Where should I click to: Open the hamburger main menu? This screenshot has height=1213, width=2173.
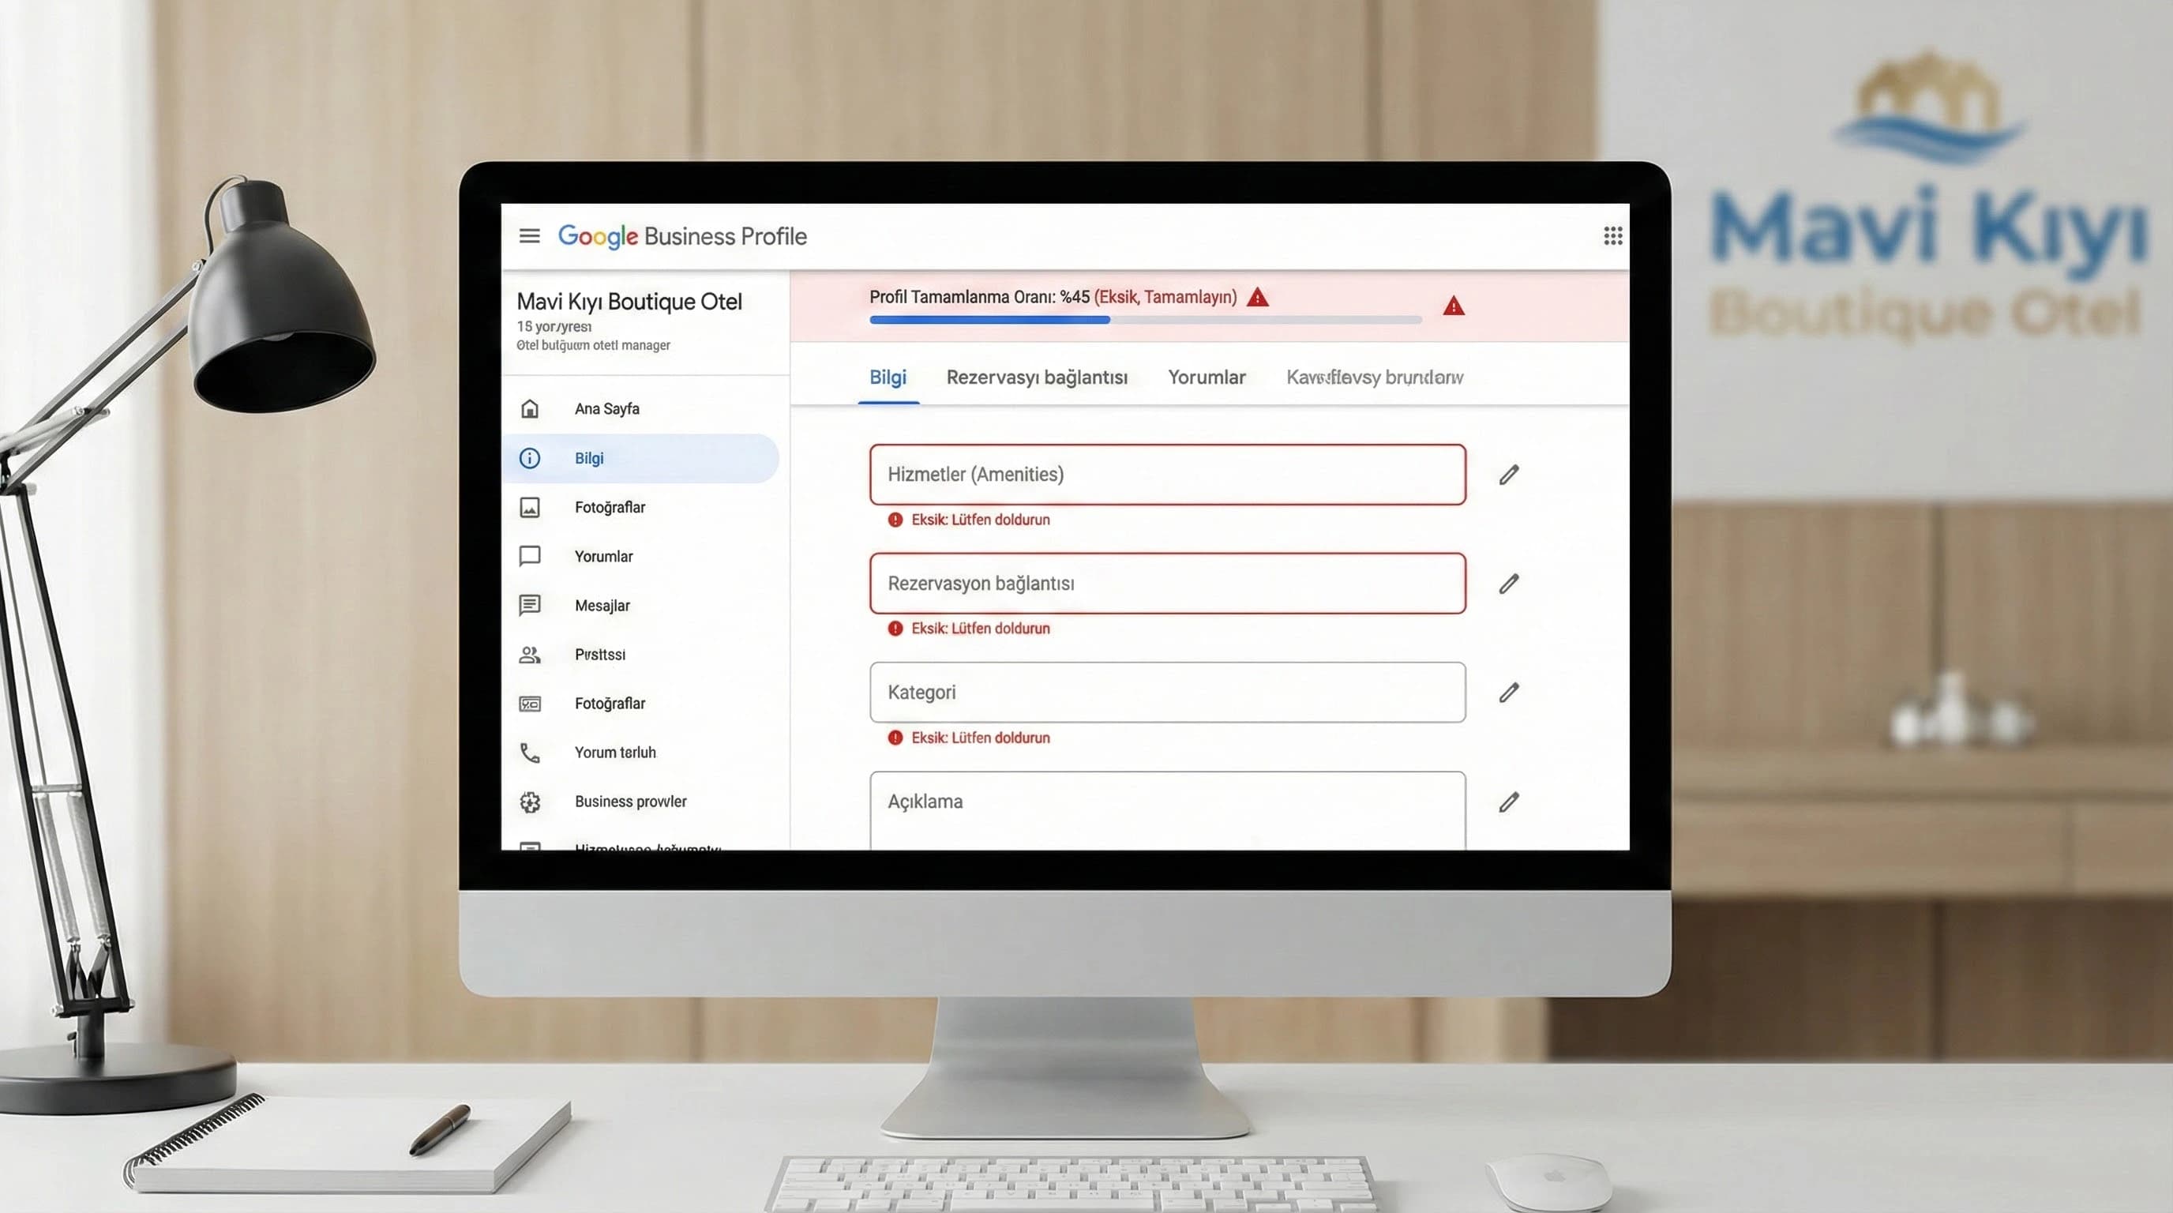tap(529, 236)
